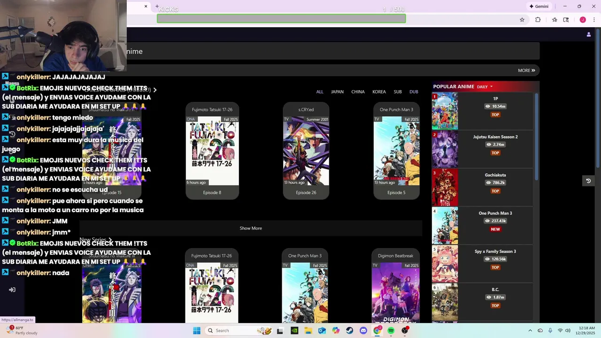Open a new tab with plus
The height and width of the screenshot is (338, 601).
coord(157,7)
